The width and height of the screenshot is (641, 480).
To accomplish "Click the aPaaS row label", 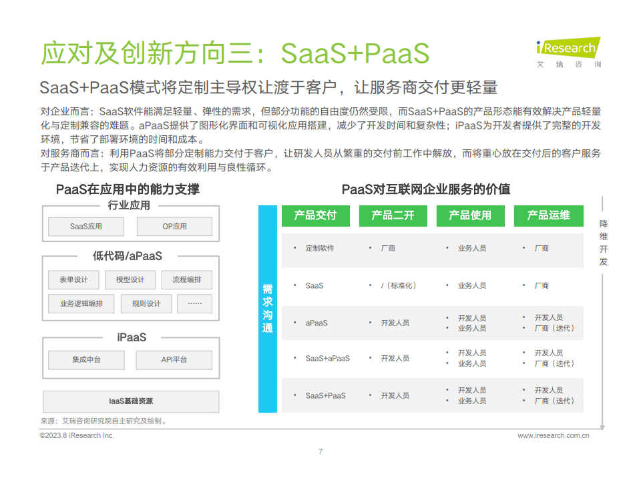I will [316, 323].
